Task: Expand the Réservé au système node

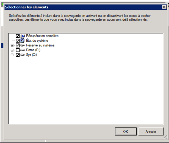Action: (12, 46)
